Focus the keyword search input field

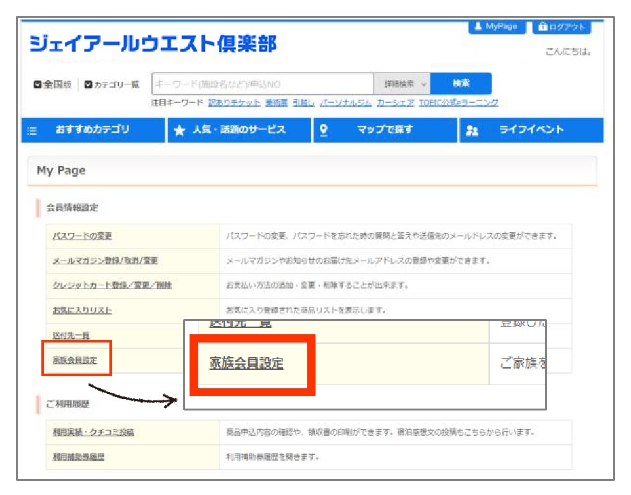pos(263,84)
